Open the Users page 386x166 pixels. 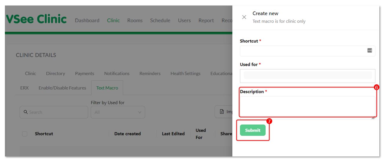184,21
